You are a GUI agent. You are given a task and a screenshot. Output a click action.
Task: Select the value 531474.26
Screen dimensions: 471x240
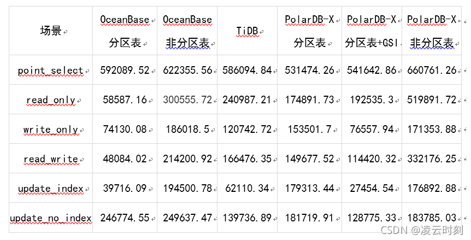point(309,71)
